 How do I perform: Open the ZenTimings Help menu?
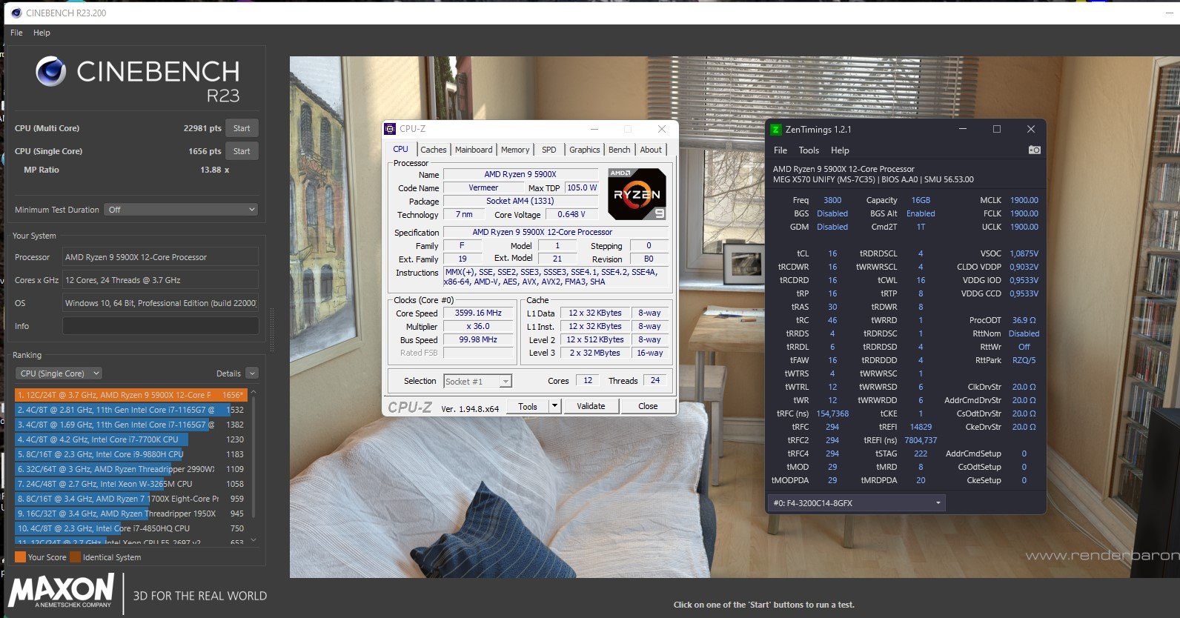(x=840, y=150)
